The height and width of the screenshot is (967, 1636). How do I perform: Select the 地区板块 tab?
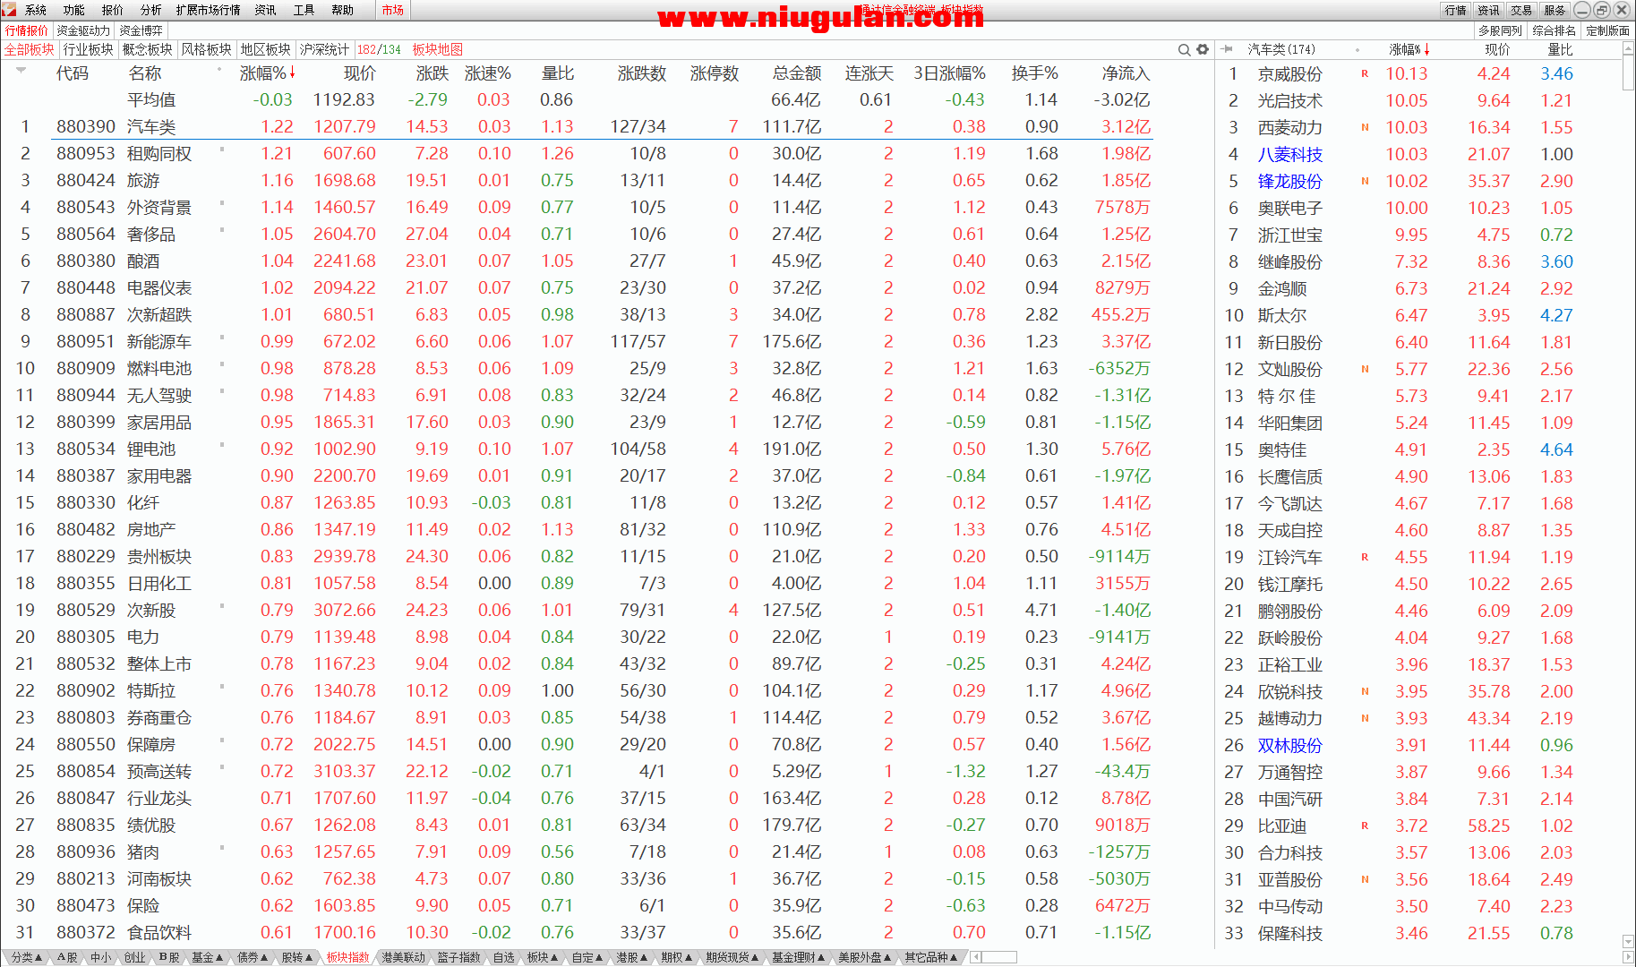tap(266, 49)
